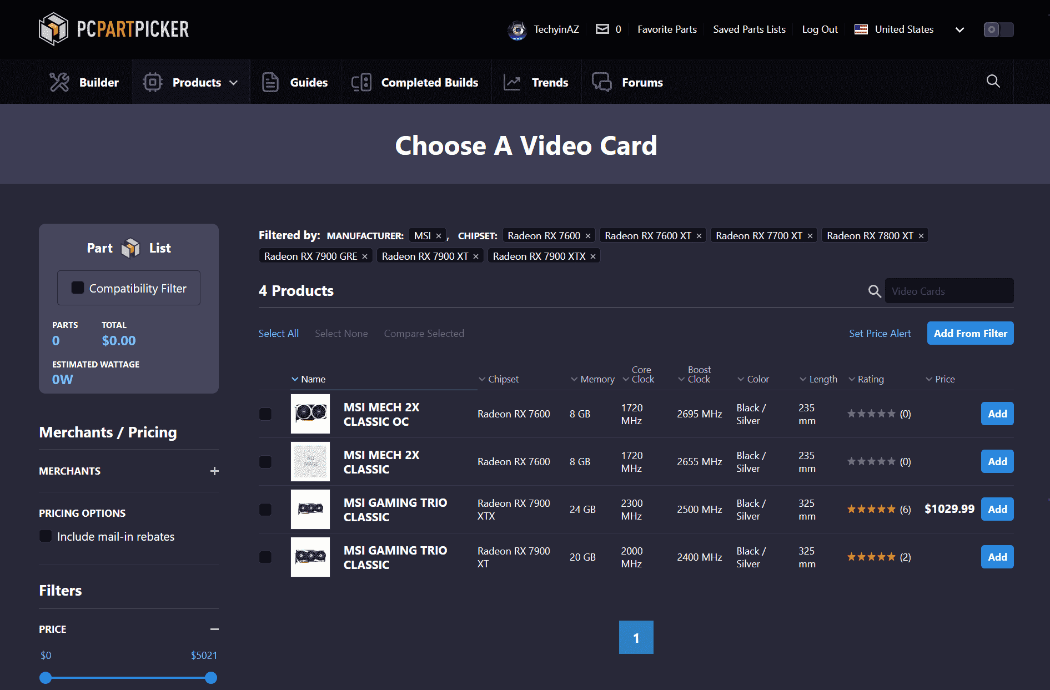Viewport: 1050px width, 690px height.
Task: Add the $1029.99 Gaming Trio card
Action: point(997,509)
